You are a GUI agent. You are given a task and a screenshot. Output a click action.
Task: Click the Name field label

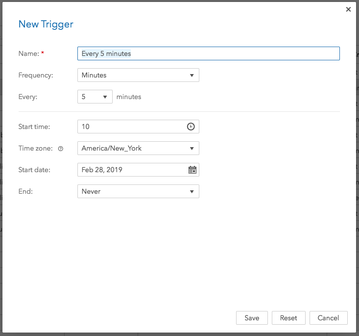28,53
